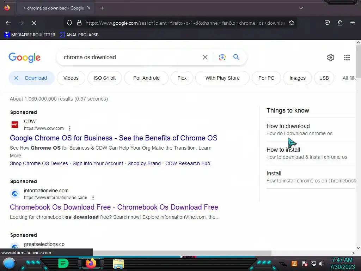Stop loading the page with X button
Screen dimensions: 361x271
33,23
